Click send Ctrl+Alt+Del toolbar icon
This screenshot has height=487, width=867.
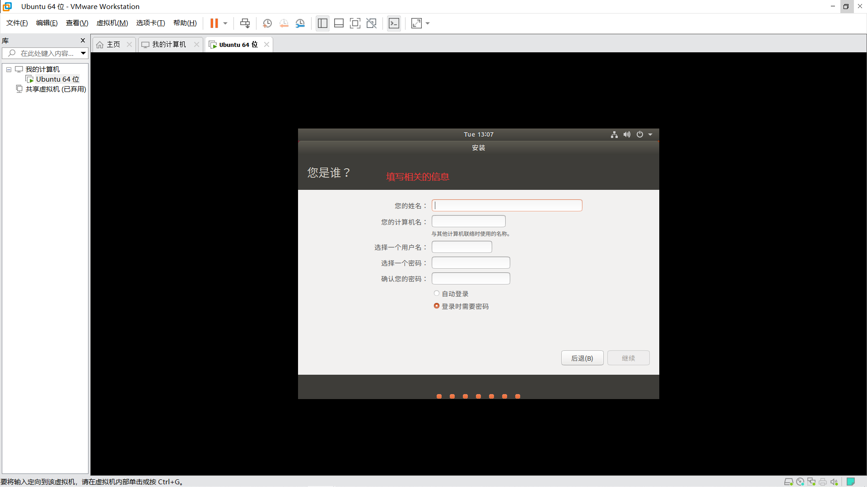pyautogui.click(x=245, y=23)
